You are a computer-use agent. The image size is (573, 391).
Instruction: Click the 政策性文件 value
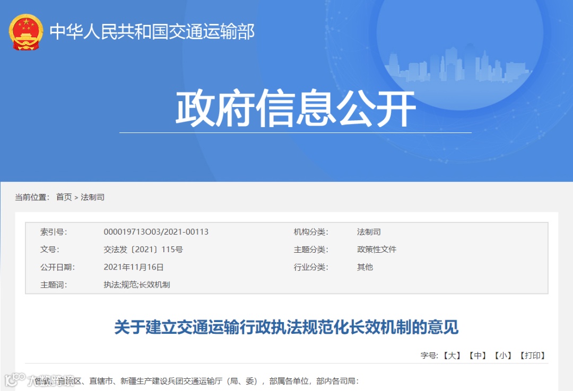pyautogui.click(x=377, y=250)
